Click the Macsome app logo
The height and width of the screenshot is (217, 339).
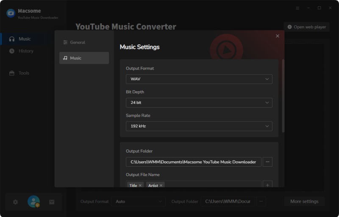click(x=11, y=14)
